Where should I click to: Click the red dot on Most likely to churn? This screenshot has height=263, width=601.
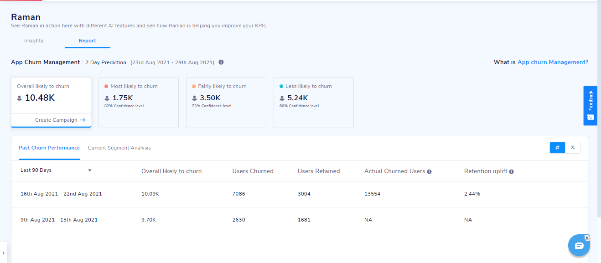(x=106, y=86)
